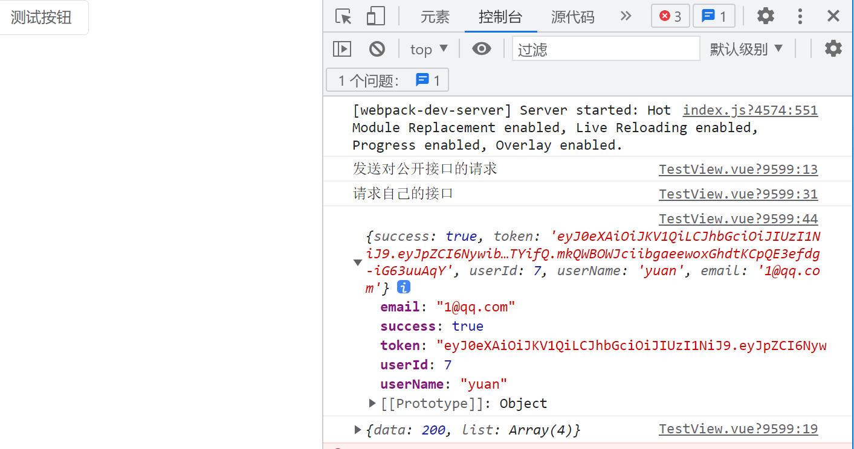Viewport: 854px width, 449px height.
Task: Expand the [[Prototype]] Object entry
Action: click(x=373, y=403)
